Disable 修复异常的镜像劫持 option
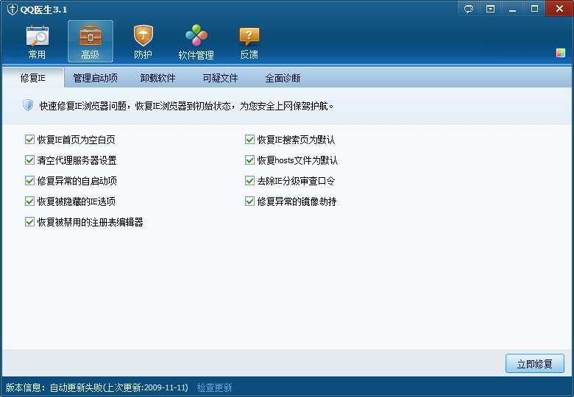This screenshot has height=397, width=574. pos(249,201)
